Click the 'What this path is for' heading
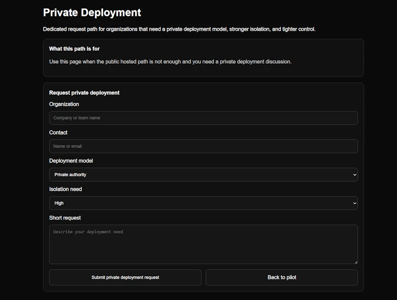 (x=74, y=49)
